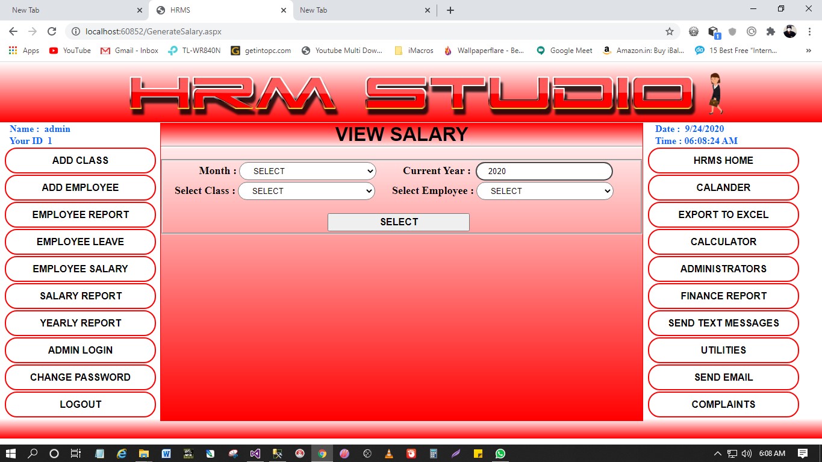Click the Chrome profile avatar
This screenshot has height=462, width=822.
click(x=789, y=31)
